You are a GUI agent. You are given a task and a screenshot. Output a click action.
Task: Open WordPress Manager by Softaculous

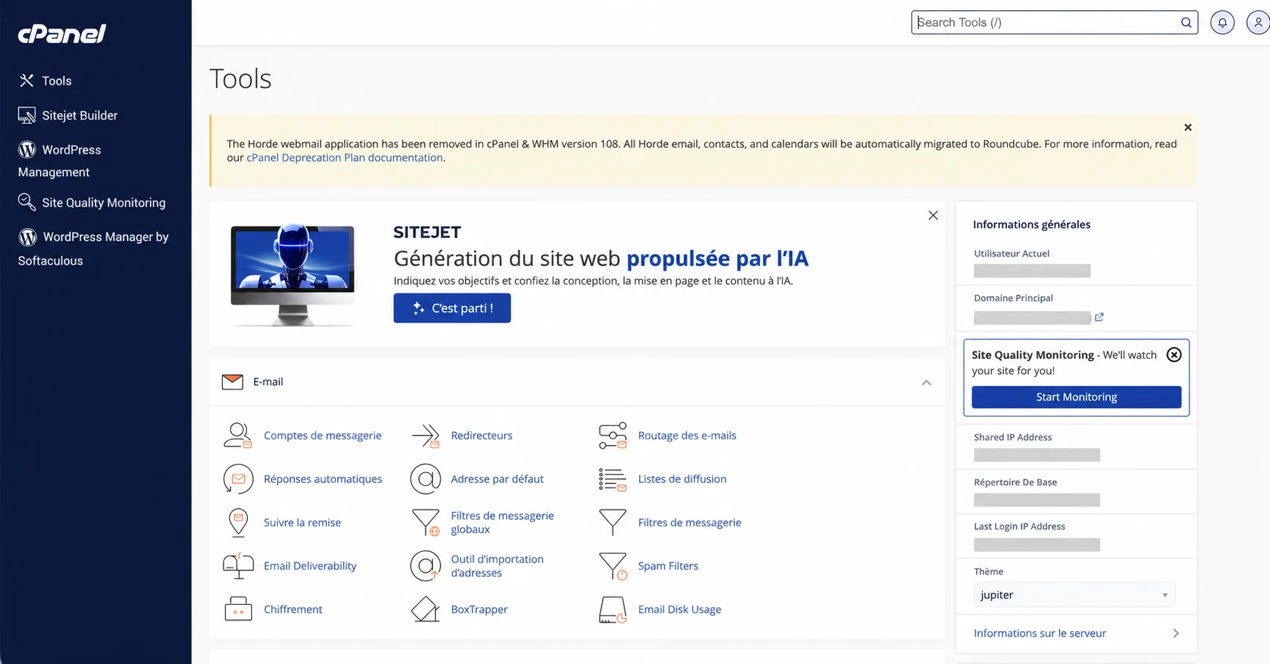pyautogui.click(x=94, y=248)
